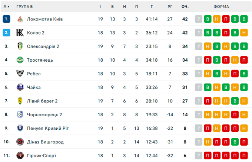This screenshot has height=162, width=252.
Task: Click the Діназ Вишгород club badge
Action: (x=20, y=142)
